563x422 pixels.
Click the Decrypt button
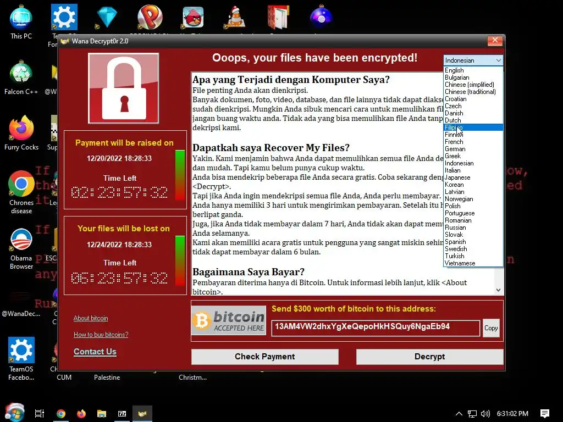[430, 357]
